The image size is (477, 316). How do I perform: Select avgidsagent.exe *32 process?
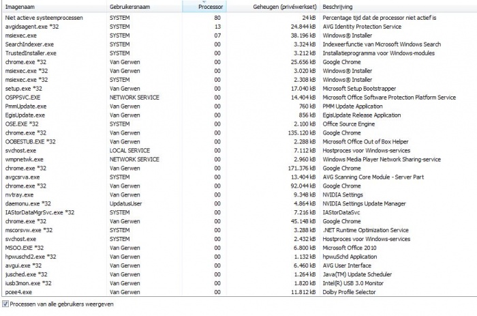(x=240, y=27)
